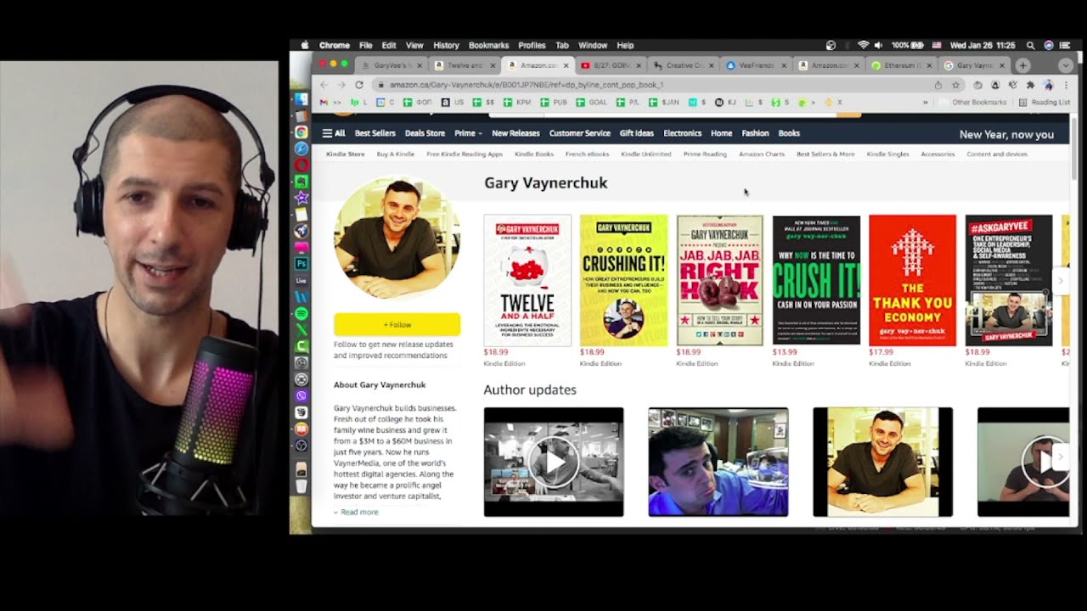Viewport: 1087px width, 611px height.
Task: Reload the Amazon page
Action: [x=359, y=85]
